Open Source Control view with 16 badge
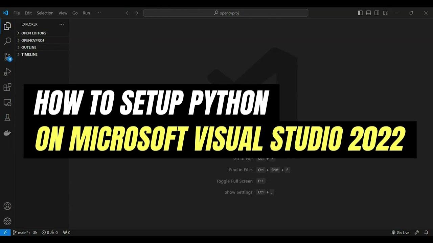This screenshot has height=243, width=433. pyautogui.click(x=7, y=57)
